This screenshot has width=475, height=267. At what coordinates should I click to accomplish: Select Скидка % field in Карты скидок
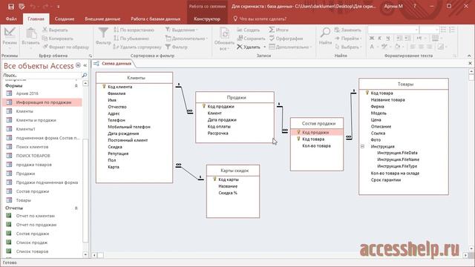[228, 193]
